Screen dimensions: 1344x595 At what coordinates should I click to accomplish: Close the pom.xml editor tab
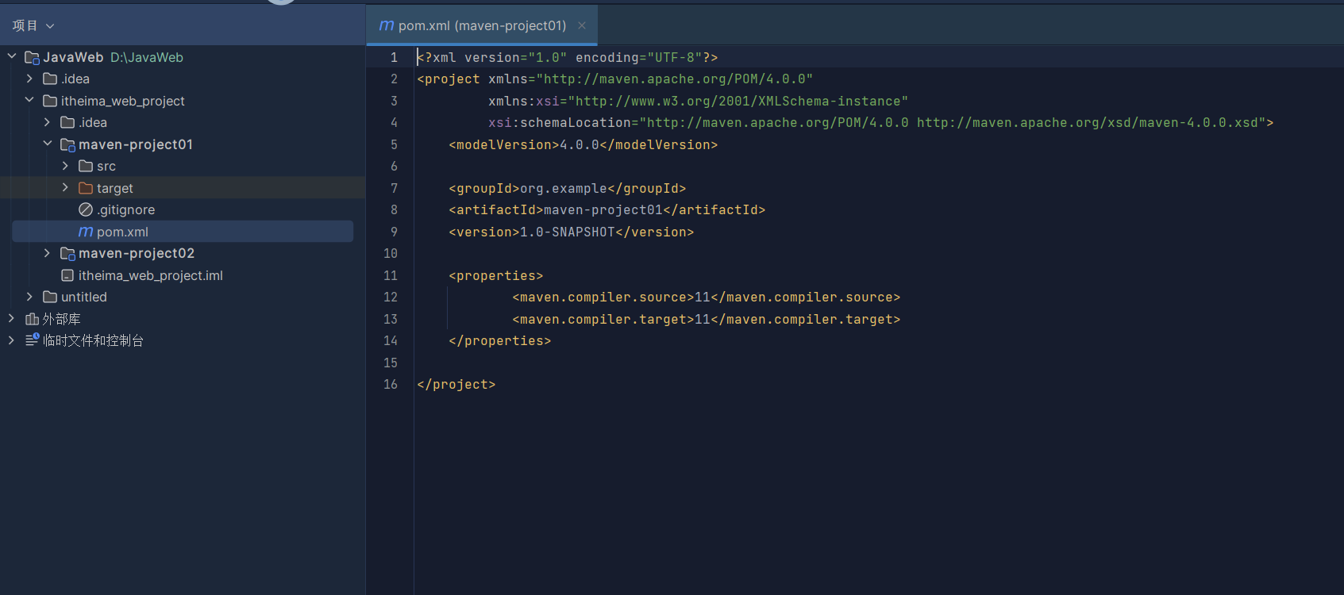click(582, 25)
